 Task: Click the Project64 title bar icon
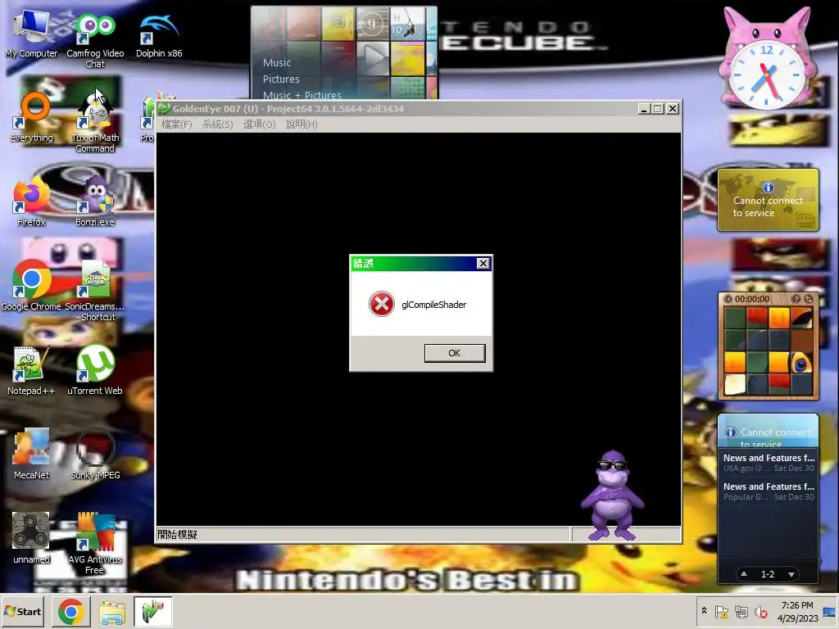pyautogui.click(x=164, y=109)
